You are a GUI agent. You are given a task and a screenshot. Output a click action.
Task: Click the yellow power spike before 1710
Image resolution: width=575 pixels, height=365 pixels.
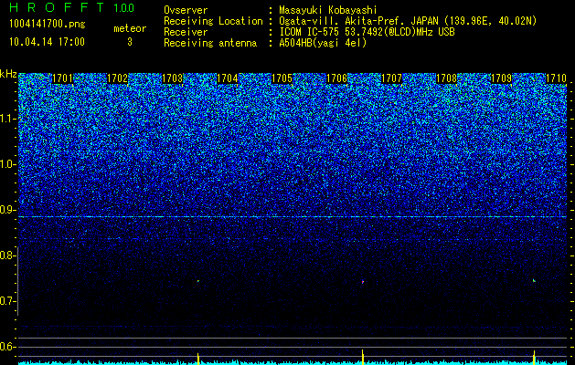pyautogui.click(x=534, y=358)
